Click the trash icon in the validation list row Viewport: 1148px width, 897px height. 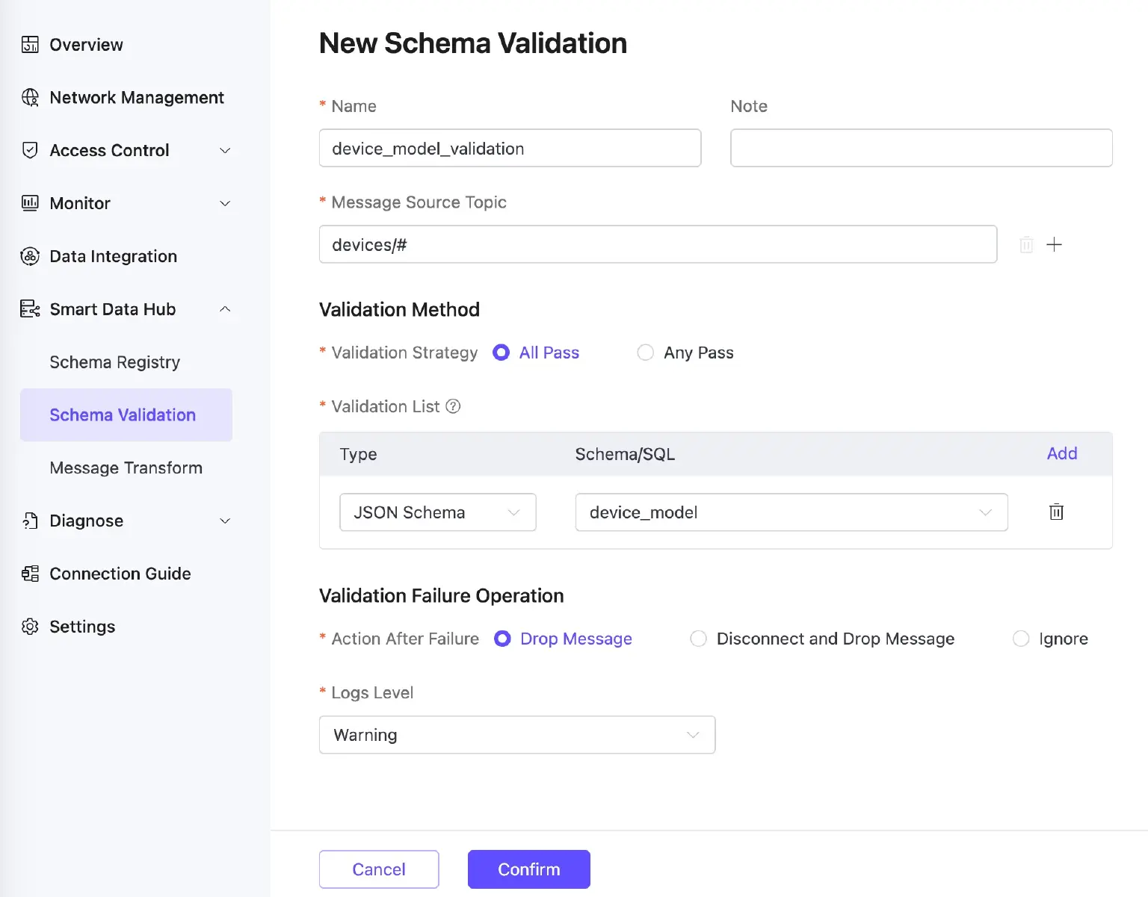[1055, 512]
